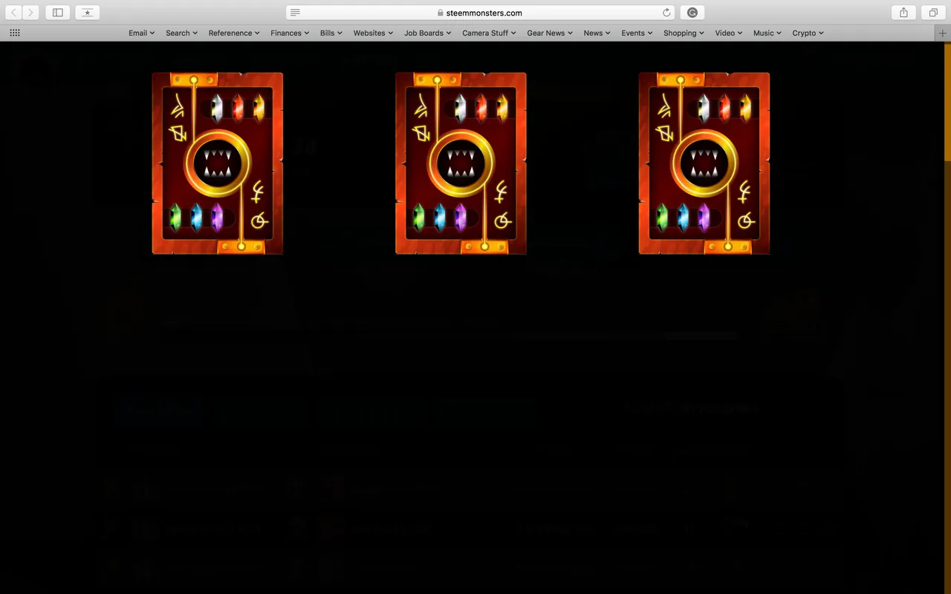
Task: Expand the Websites bookmarks folder
Action: tap(373, 33)
